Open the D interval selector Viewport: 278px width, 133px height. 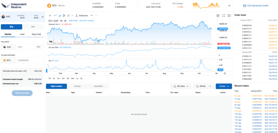click(50, 16)
